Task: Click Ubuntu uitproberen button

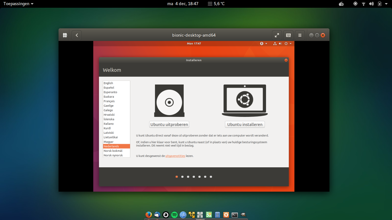Action: click(169, 124)
